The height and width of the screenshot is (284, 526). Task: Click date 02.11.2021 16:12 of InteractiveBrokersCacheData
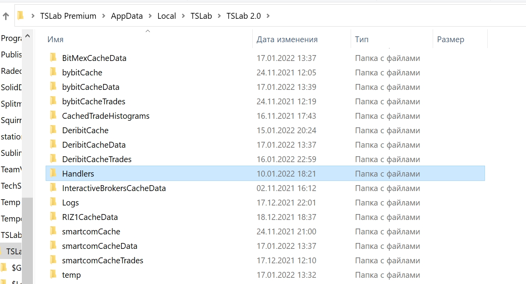[286, 188]
